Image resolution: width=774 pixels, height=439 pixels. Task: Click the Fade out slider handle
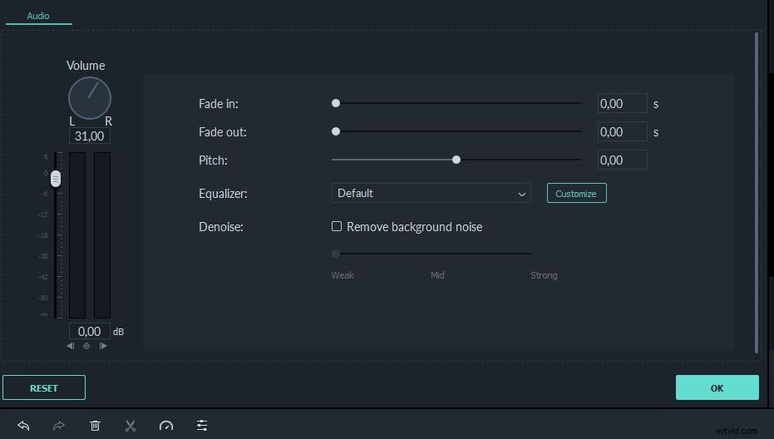click(x=336, y=131)
